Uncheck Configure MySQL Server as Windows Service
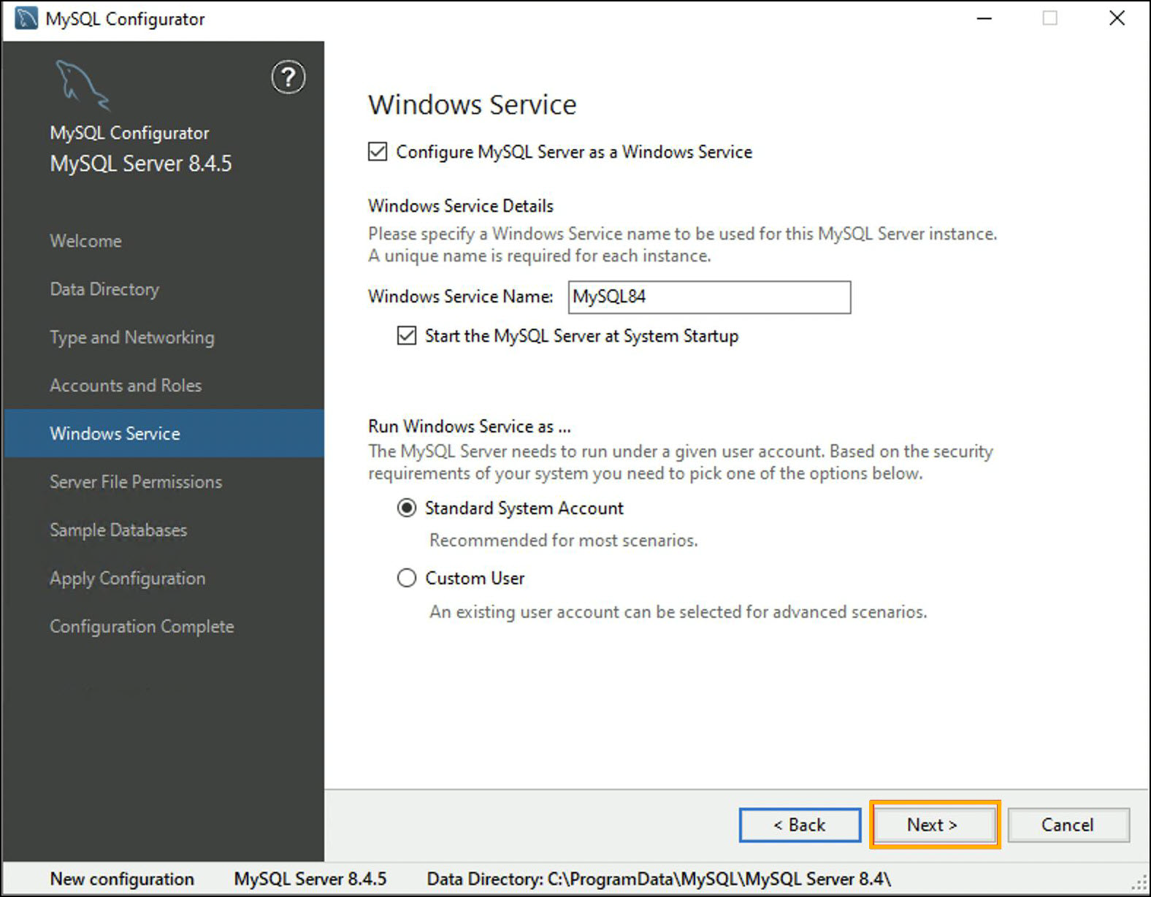The image size is (1151, 897). point(378,152)
